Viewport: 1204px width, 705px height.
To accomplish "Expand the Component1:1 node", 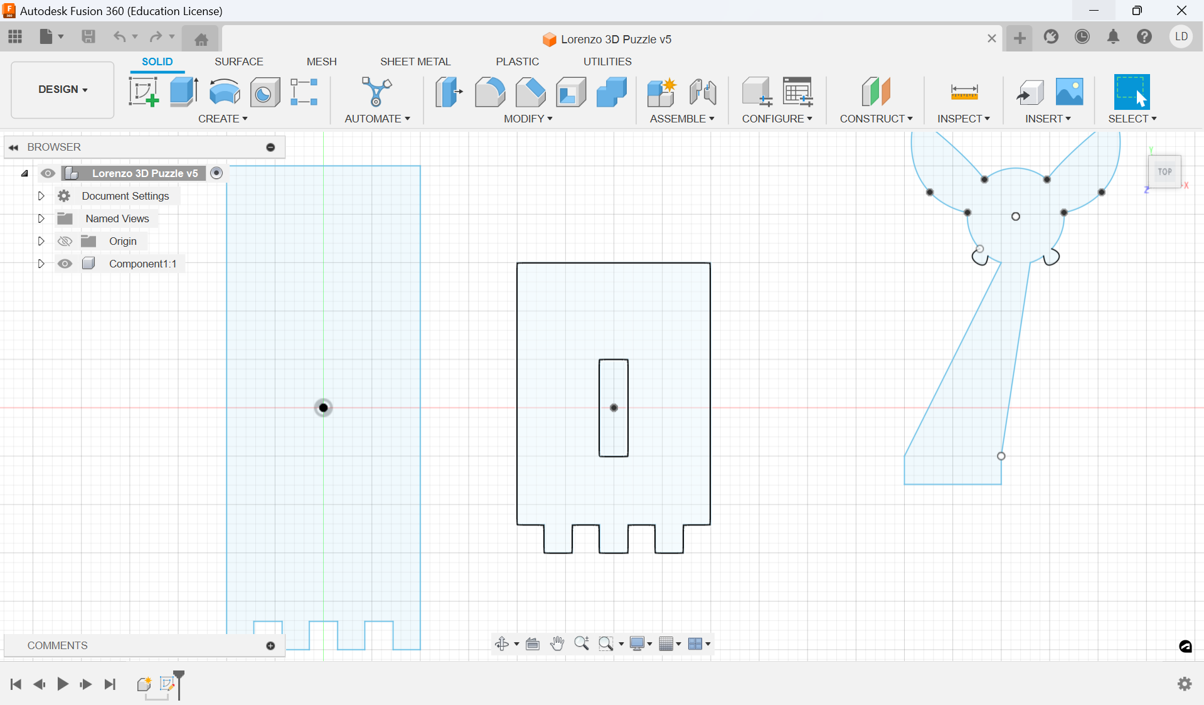I will (x=41, y=264).
